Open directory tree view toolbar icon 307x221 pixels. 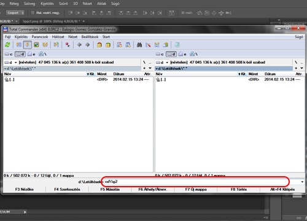45,45
